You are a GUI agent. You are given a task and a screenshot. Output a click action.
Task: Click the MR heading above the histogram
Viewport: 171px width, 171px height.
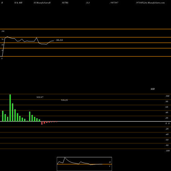153,89
